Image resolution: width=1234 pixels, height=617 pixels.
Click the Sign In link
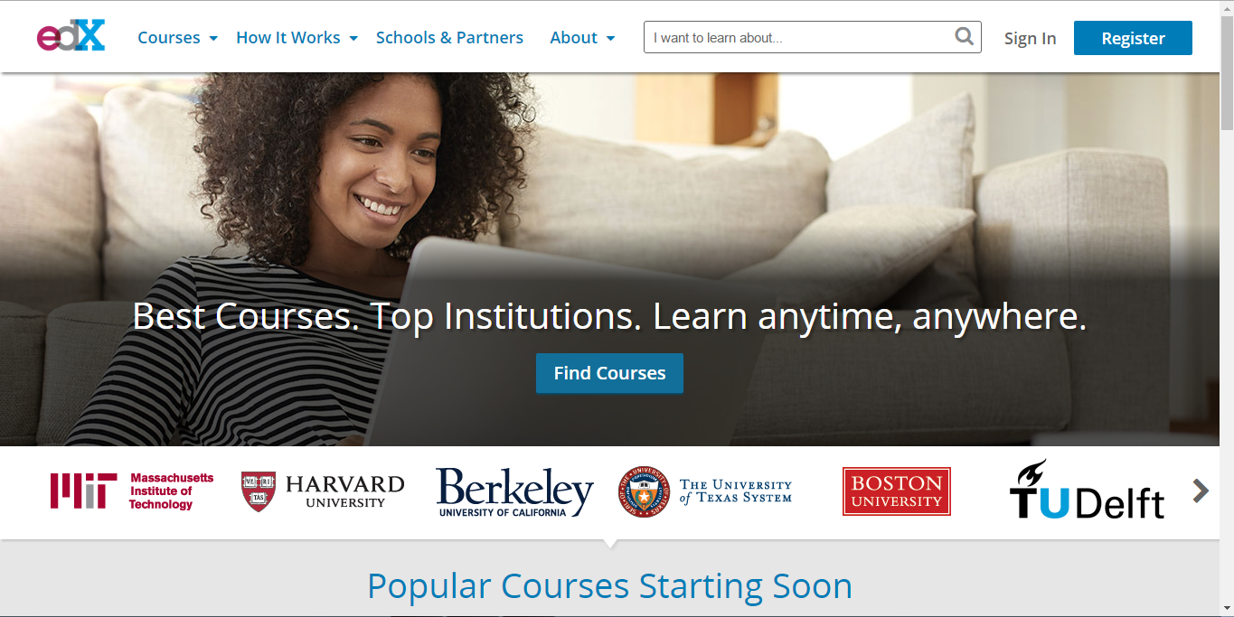1030,38
